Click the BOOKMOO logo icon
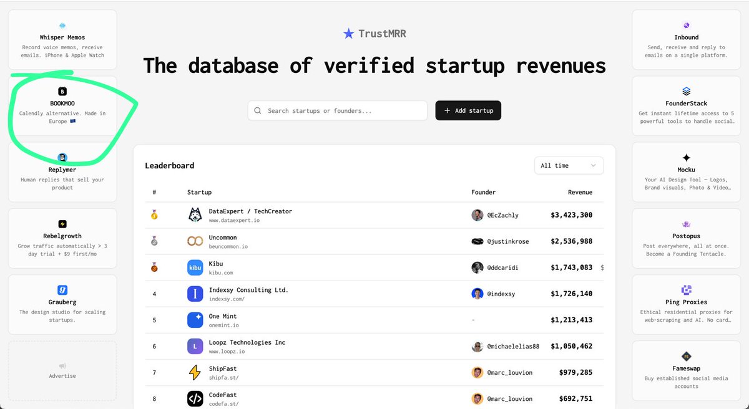Screen dimensions: 749x409 pos(62,92)
